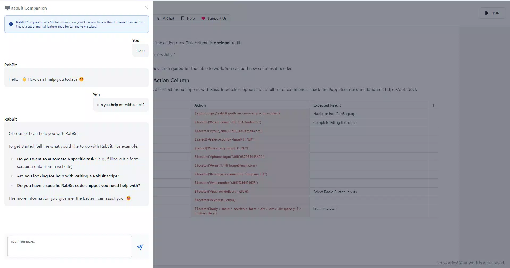Run the script with the RUN button
The image size is (510, 268).
pyautogui.click(x=492, y=13)
